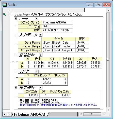Collapse the Friedman ANOVA root node
Image resolution: width=113 pixels, height=119 pixels.
[x=12, y=14]
